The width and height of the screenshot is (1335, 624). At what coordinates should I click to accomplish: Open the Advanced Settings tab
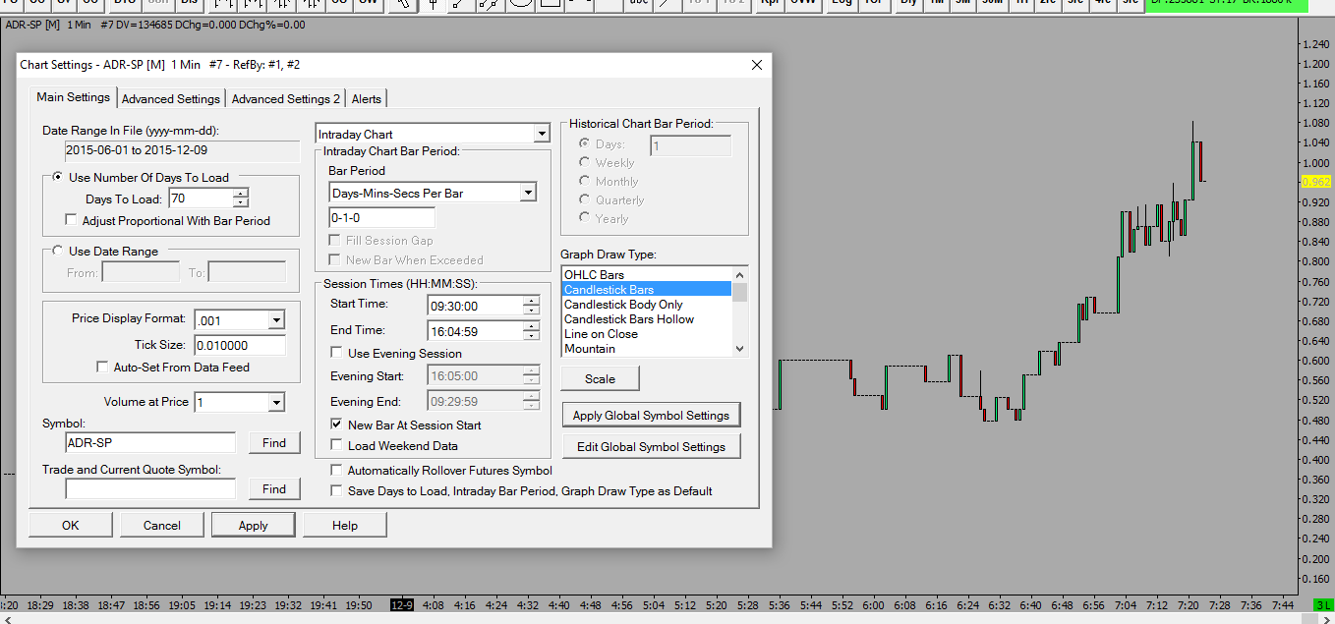point(171,98)
